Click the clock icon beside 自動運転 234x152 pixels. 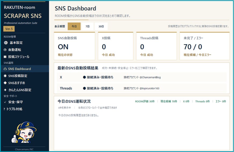click(5, 50)
